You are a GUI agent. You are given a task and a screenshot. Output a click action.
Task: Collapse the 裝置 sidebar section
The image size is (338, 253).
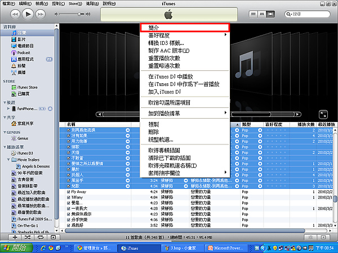tap(5, 102)
